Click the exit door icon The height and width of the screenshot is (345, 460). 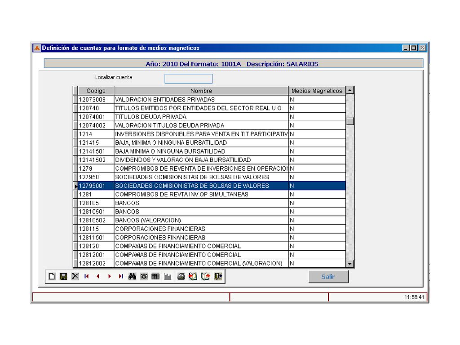coord(218,276)
